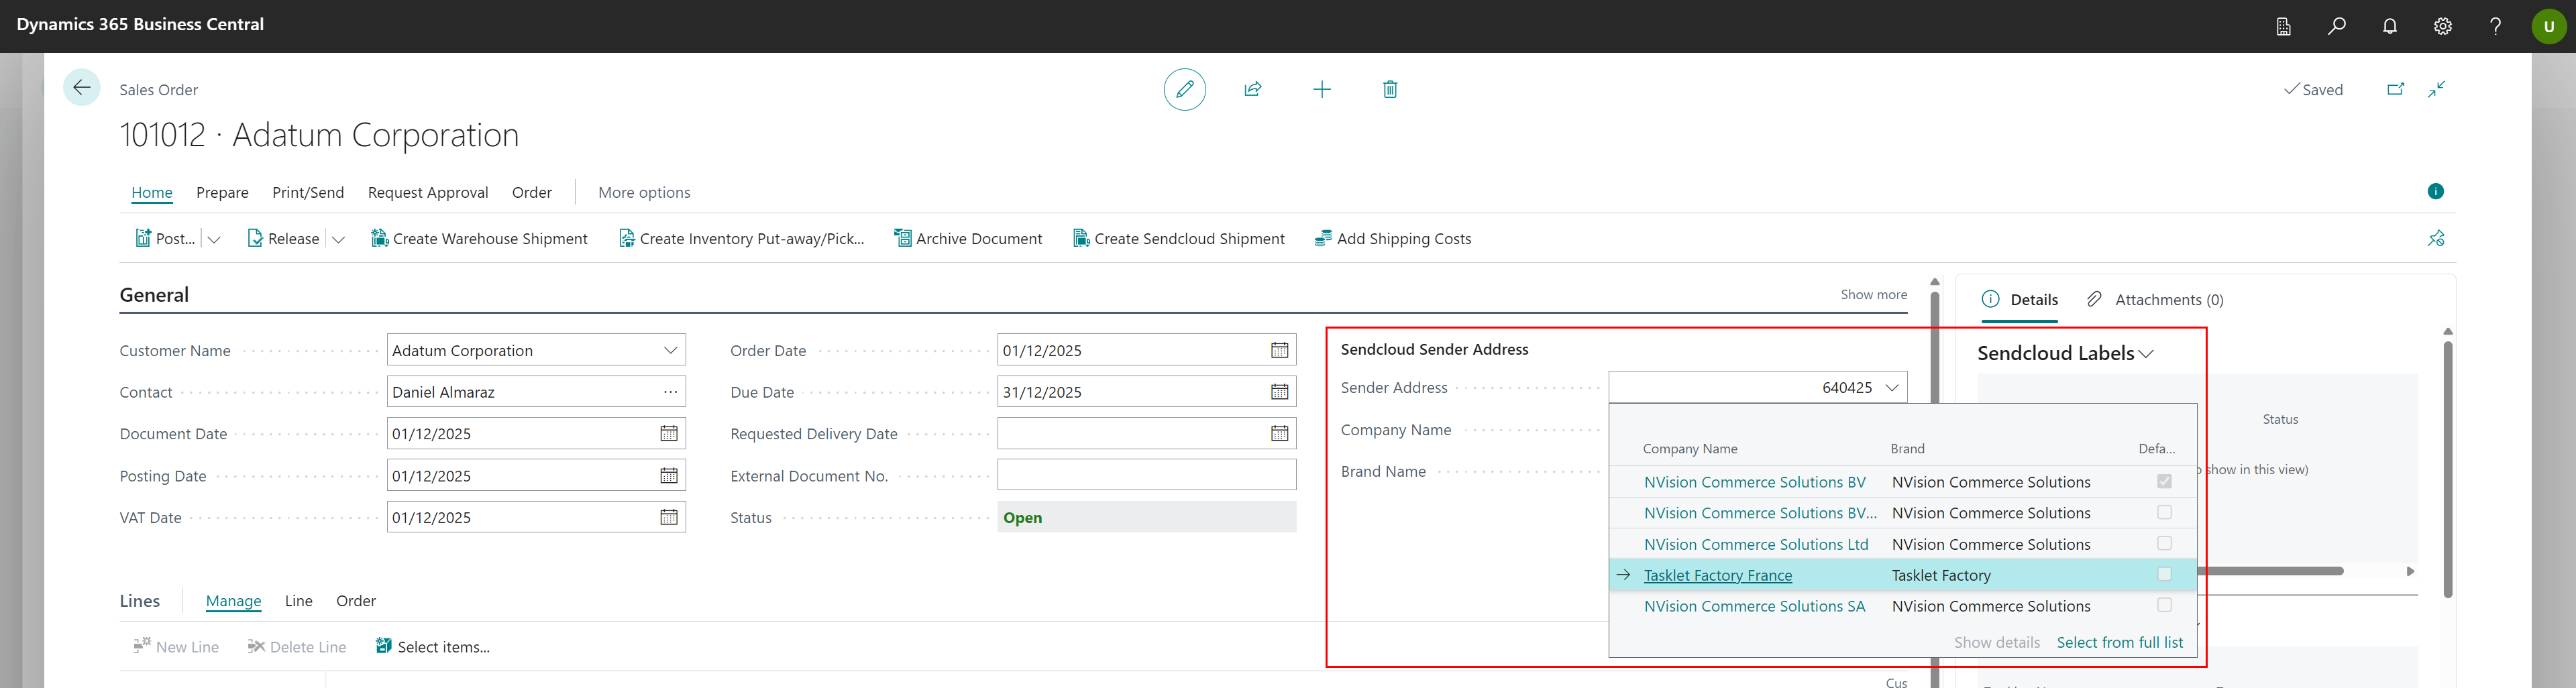This screenshot has height=688, width=2576.
Task: Open Line menu in Lines section
Action: point(299,601)
